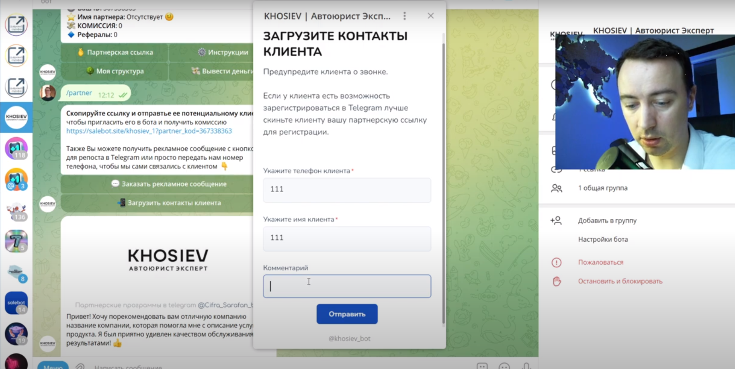Open the sidebar chat with 118 unread badge
This screenshot has width=735, height=369.
click(16, 148)
